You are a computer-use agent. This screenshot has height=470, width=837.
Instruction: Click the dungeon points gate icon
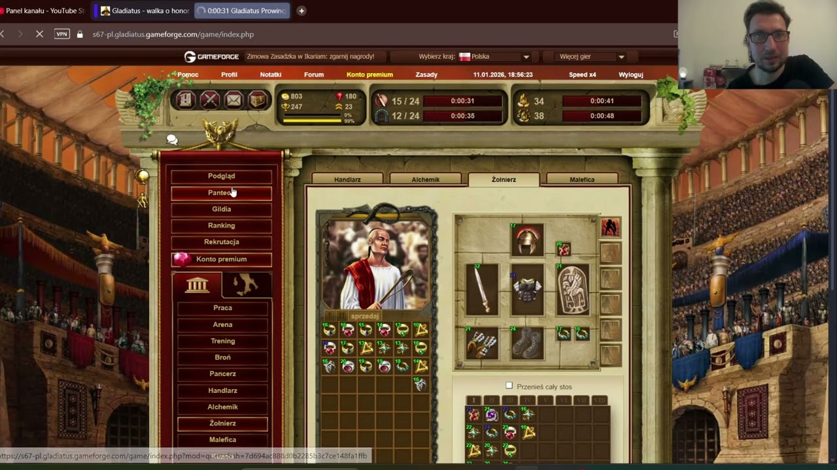tap(381, 116)
